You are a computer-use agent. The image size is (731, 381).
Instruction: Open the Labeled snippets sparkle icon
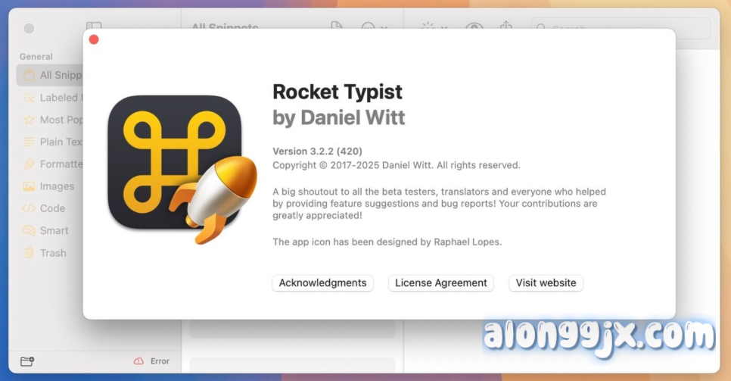29,98
